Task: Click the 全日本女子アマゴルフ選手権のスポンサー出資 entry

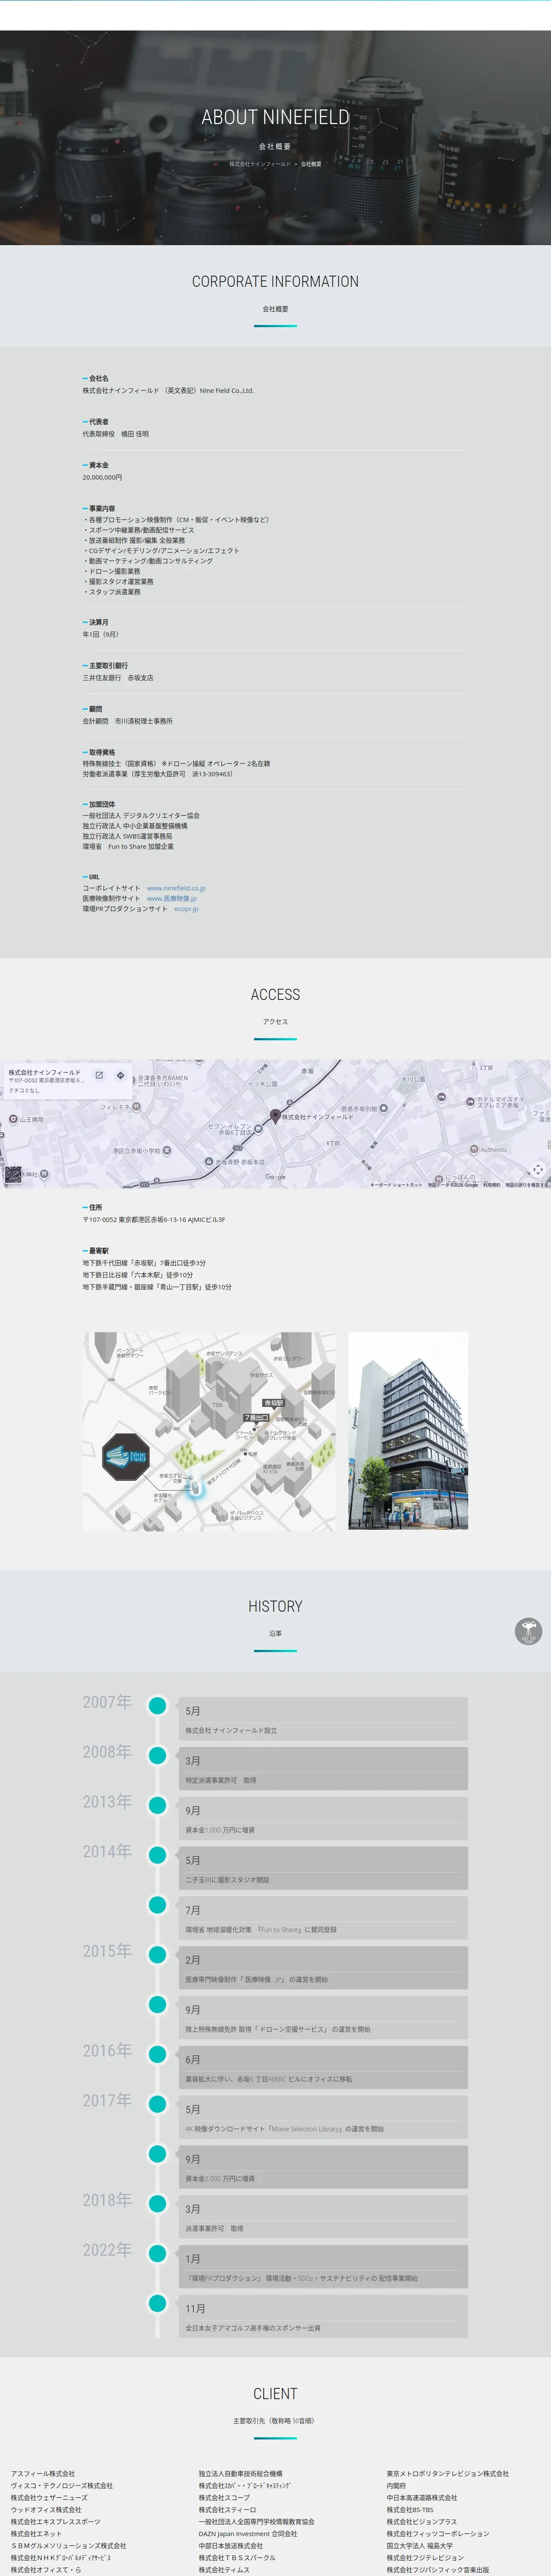Action: coord(253,2328)
